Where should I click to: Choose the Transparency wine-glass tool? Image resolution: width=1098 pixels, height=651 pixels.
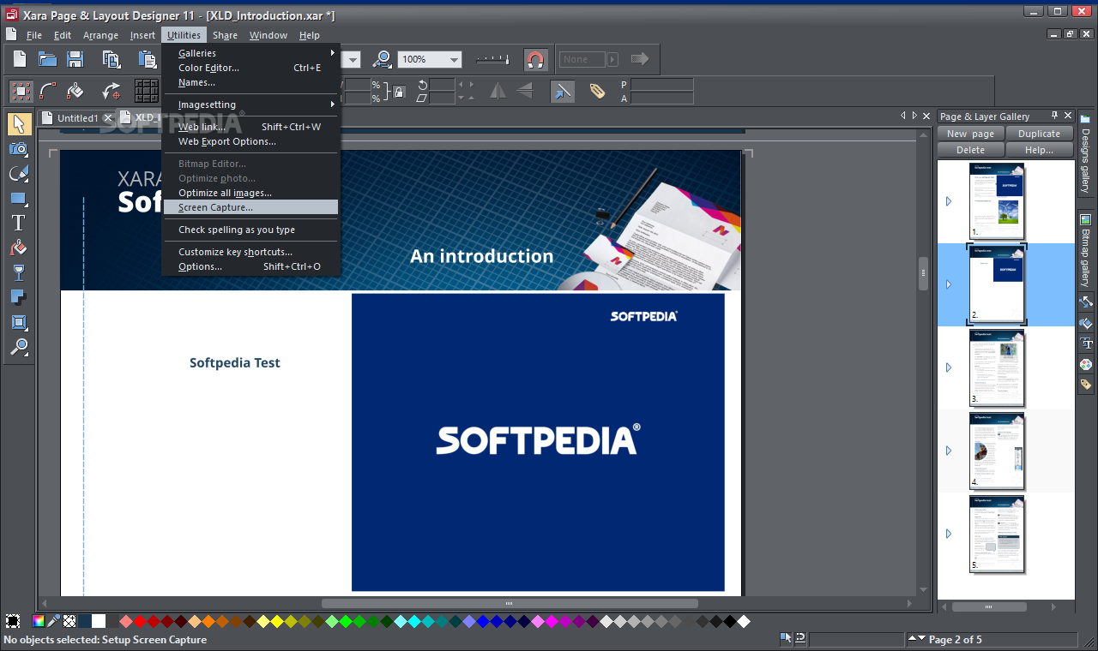click(x=19, y=273)
